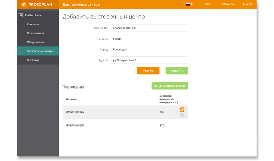Select the ПАВИЛЬОН №5 row name
Screen dimensions: 274x161
tap(75, 126)
